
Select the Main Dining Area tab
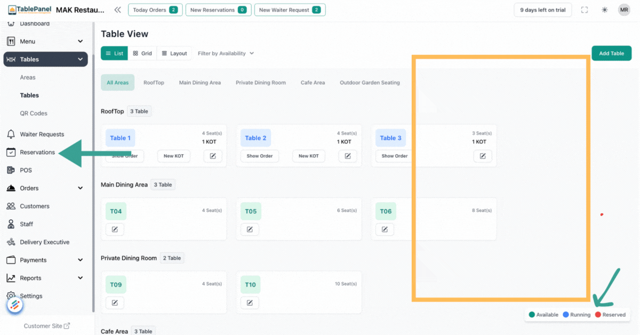pos(199,83)
